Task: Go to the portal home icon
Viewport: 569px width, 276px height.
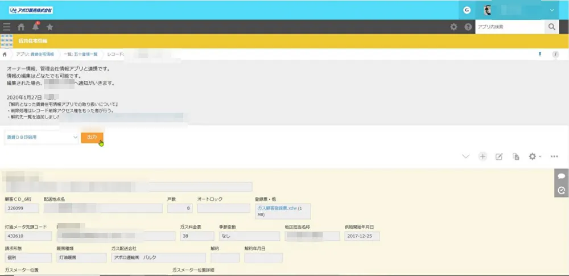Action: click(x=21, y=27)
